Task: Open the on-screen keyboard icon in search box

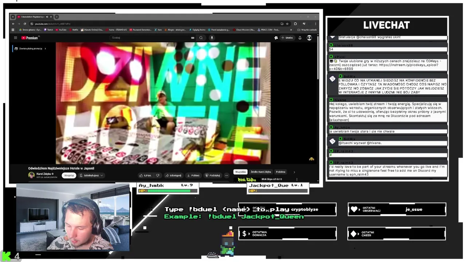Action: (193, 38)
